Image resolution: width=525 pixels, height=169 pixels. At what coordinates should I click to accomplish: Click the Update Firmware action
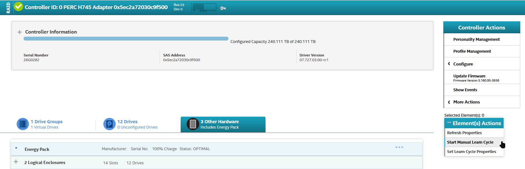pyautogui.click(x=469, y=76)
